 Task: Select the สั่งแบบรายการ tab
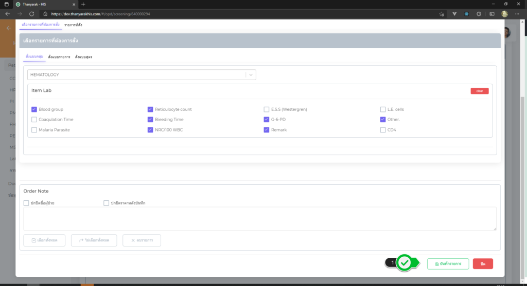click(59, 56)
